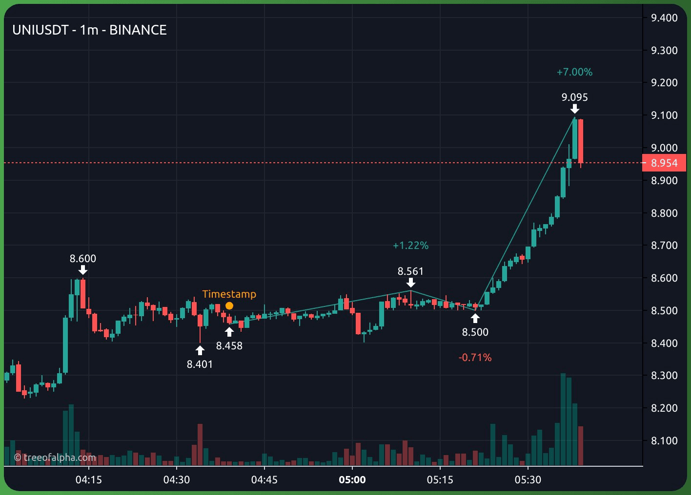Click the 05:15 time axis label

pyautogui.click(x=440, y=480)
